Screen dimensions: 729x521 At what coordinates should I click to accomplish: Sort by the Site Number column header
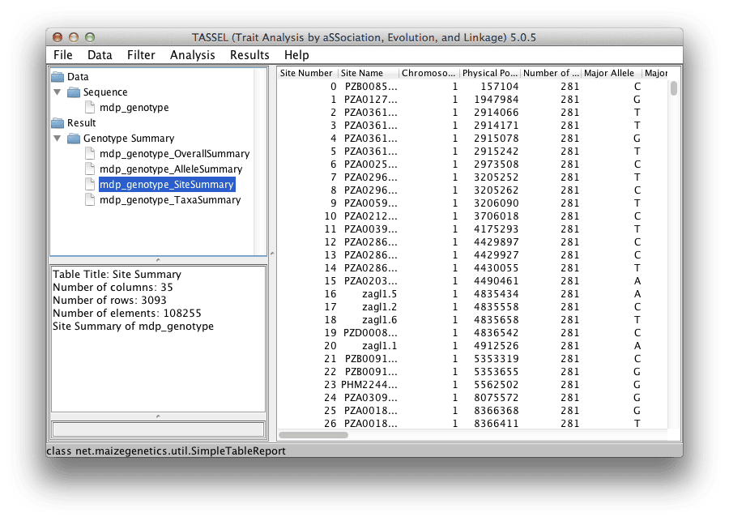[307, 73]
